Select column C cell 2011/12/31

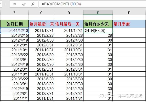click(41, 30)
